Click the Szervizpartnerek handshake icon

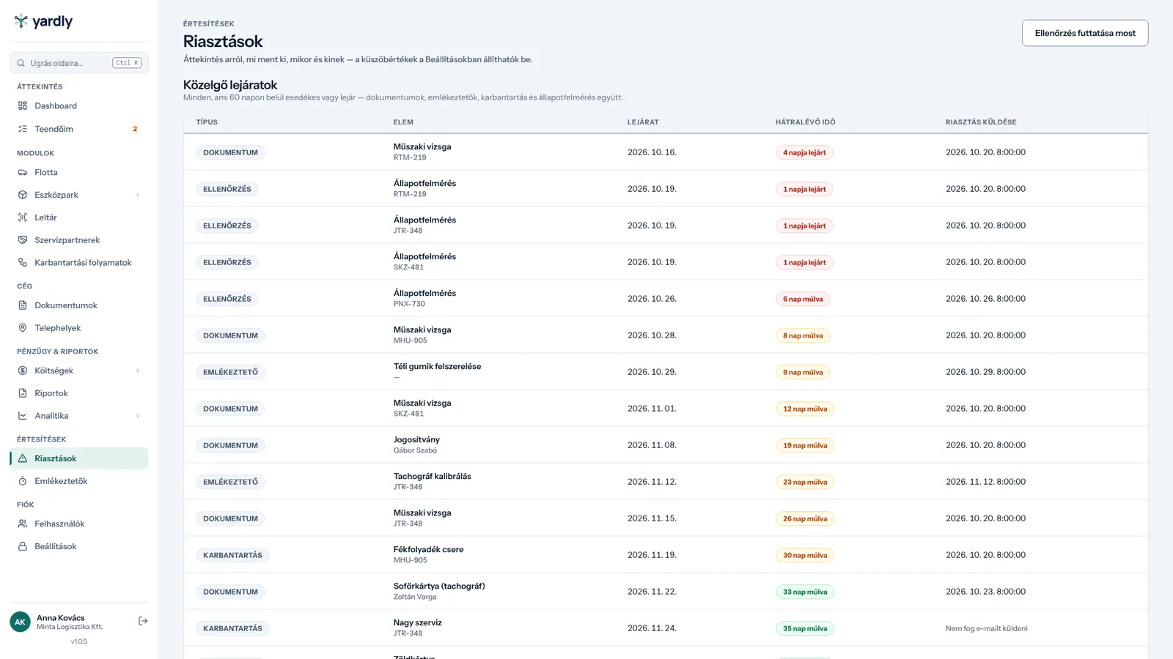pos(23,240)
